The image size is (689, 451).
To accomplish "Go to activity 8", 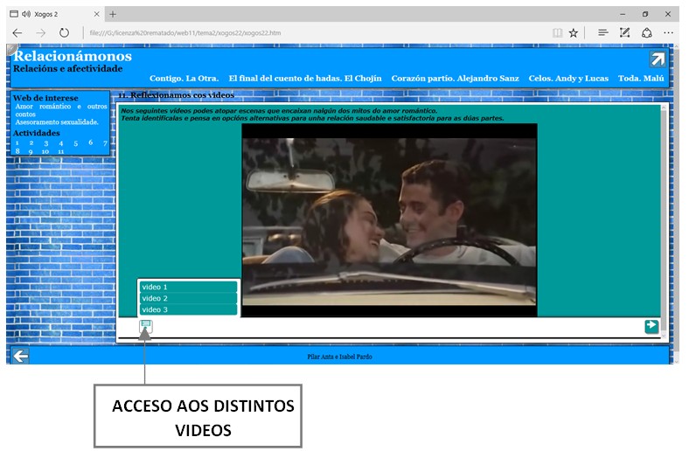I will click(17, 151).
